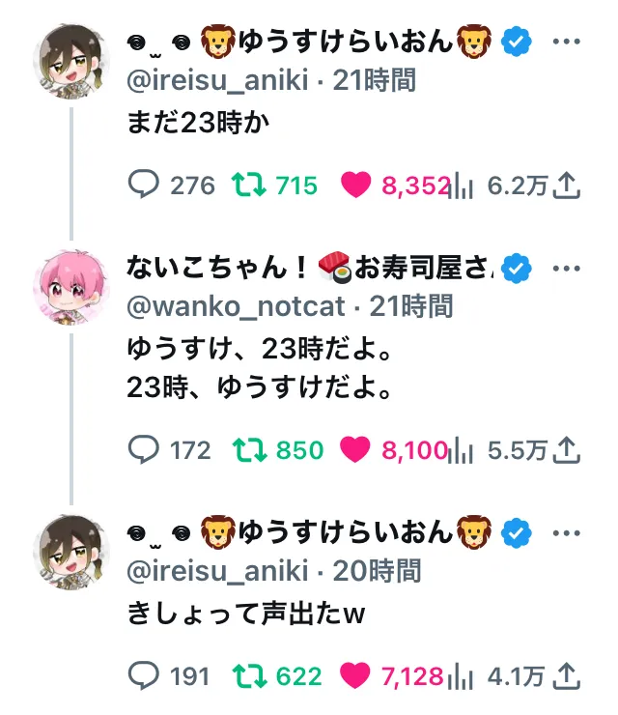Reply to ないこちゃん's 23時だよ tweet

pos(145,449)
